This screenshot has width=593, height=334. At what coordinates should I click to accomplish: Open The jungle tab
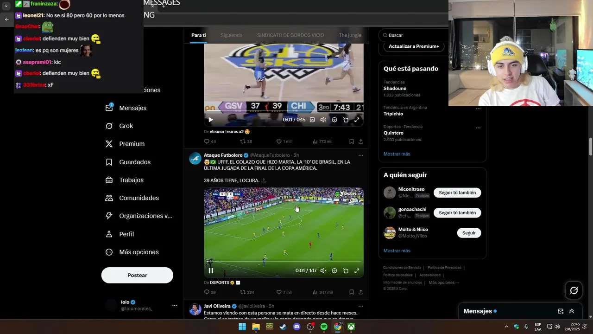(x=350, y=35)
